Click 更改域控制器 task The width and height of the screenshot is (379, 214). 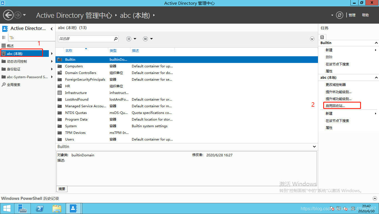pos(336,85)
